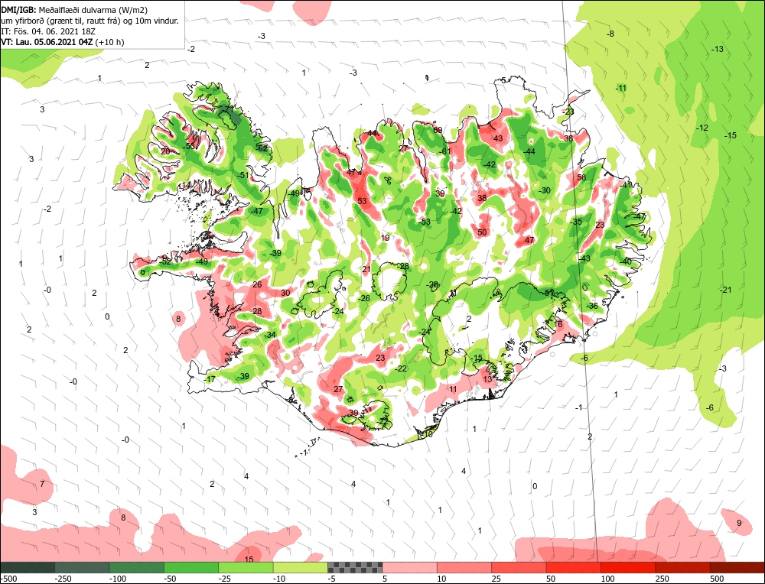
Task: Click the map value '9' on the southeast pink patch
Action: 739,523
